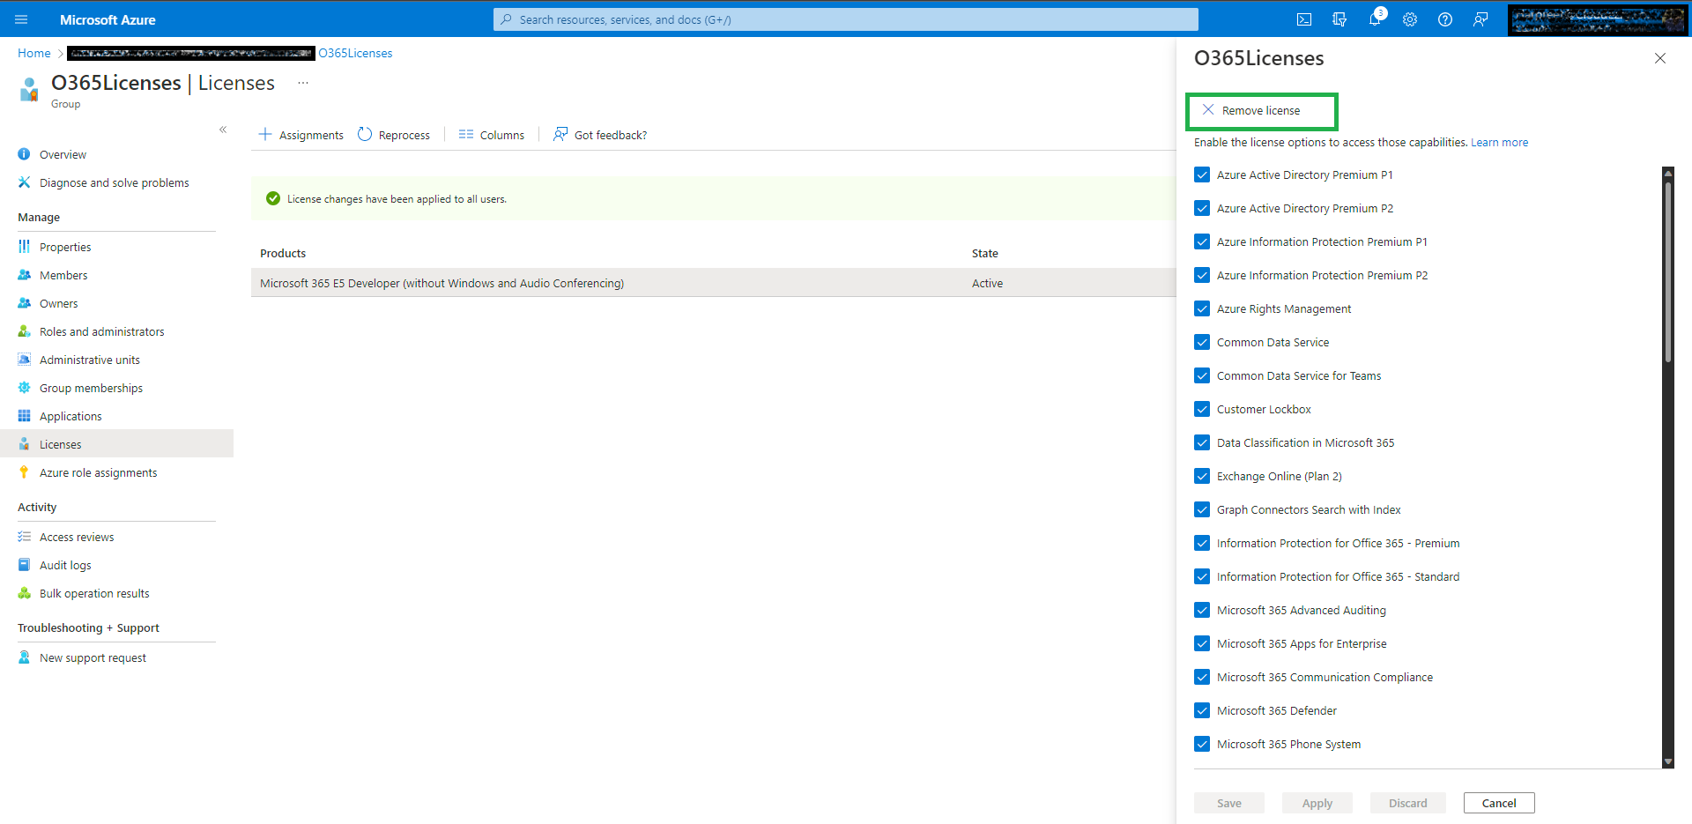Open portal Settings gear
Viewport: 1692px width, 824px height.
coord(1410,19)
